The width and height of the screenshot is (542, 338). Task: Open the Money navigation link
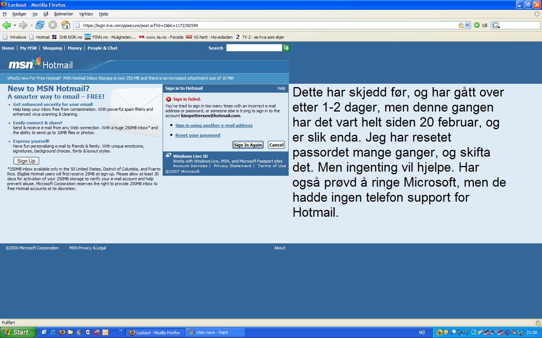pos(75,48)
